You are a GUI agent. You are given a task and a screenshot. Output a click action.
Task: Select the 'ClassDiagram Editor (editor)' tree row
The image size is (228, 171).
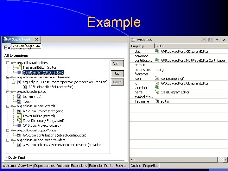[x=43, y=72]
